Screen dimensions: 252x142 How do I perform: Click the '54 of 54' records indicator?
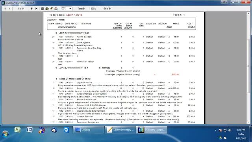click(107, 9)
